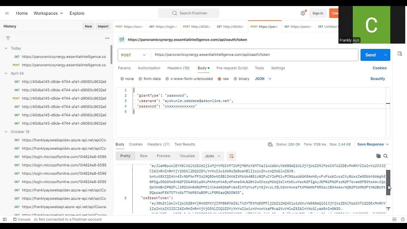Viewport: 407px width, 229px height.
Task: Open the help icon at bottom right
Action: [403, 219]
